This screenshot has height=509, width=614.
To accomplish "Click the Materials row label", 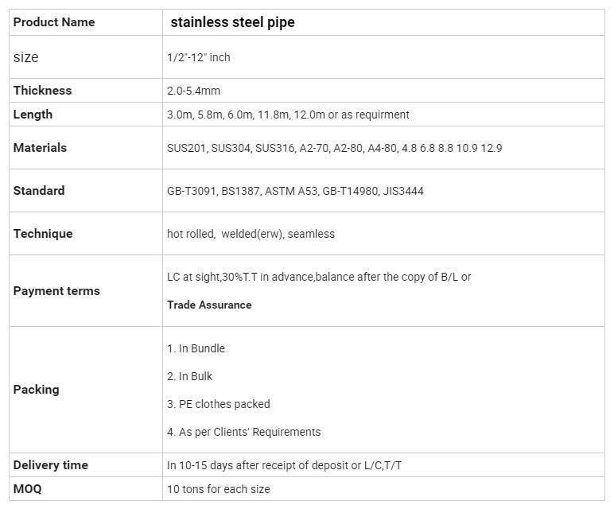I will coord(40,148).
